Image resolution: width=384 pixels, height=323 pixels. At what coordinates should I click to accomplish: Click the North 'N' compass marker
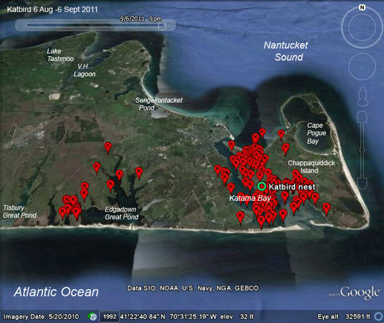click(362, 8)
